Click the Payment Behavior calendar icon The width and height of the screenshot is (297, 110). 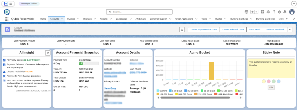tap(4, 65)
